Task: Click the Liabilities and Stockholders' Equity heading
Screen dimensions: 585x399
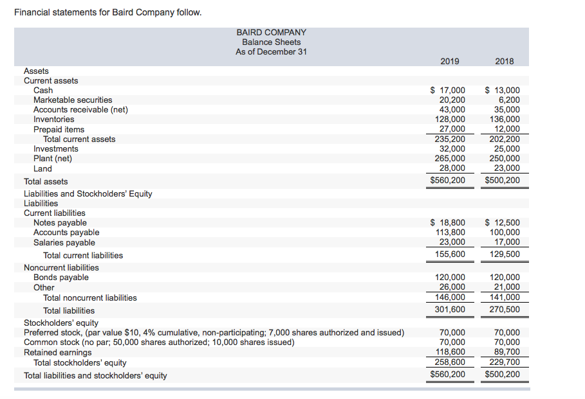Action: click(x=88, y=193)
